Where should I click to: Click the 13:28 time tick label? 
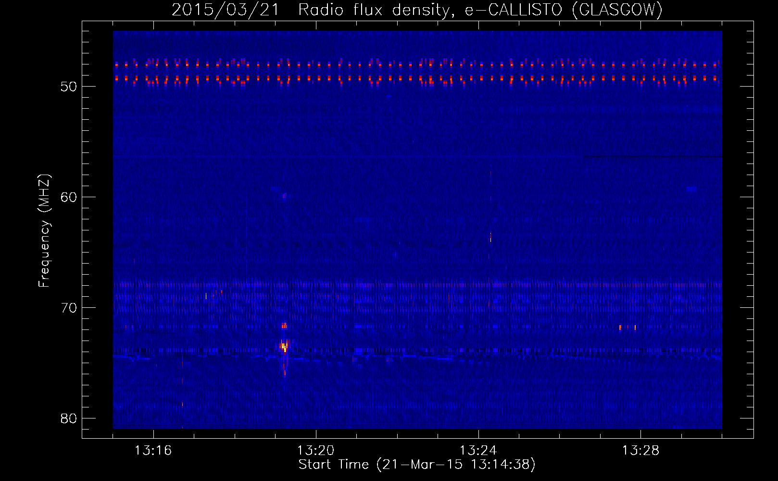pyautogui.click(x=641, y=451)
